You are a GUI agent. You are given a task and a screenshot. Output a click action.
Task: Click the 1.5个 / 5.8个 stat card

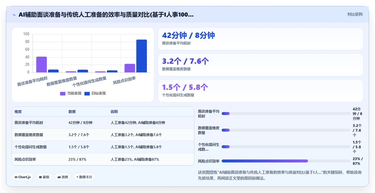click(x=260, y=91)
